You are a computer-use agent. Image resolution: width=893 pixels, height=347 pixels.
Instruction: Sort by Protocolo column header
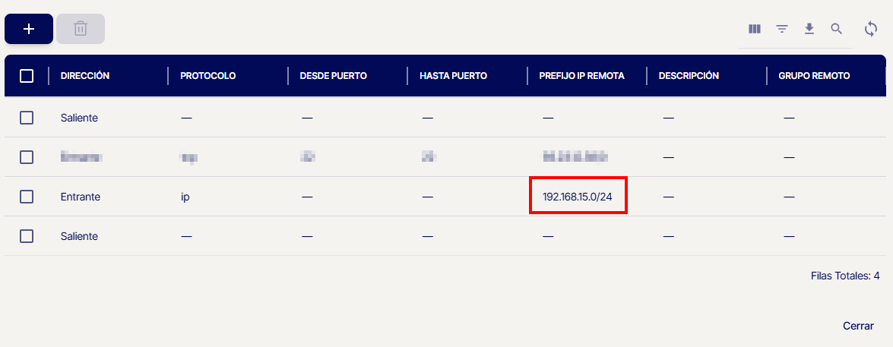(207, 76)
